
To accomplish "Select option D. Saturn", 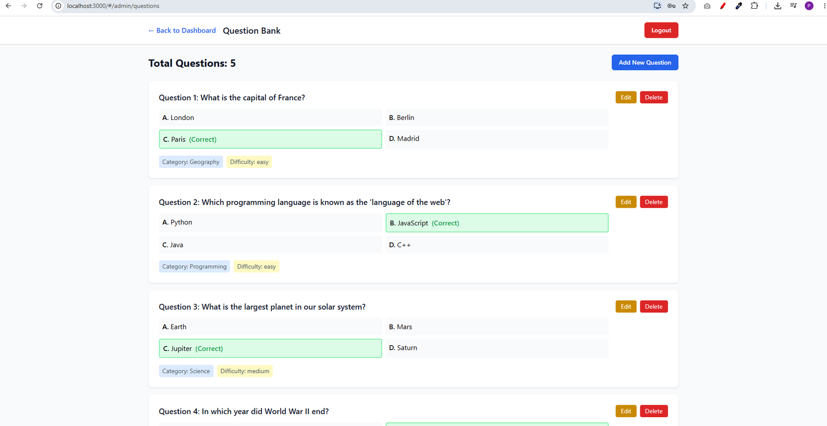I will tap(497, 348).
